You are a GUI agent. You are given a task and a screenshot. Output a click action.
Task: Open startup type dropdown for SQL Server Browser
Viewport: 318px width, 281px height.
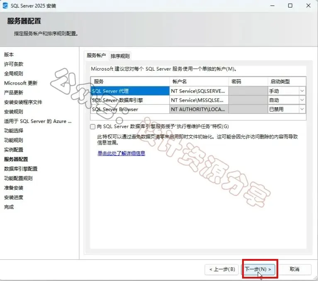coord(302,109)
